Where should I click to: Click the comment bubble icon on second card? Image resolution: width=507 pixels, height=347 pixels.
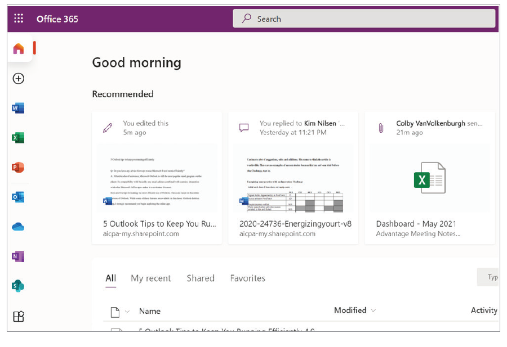pyautogui.click(x=244, y=128)
